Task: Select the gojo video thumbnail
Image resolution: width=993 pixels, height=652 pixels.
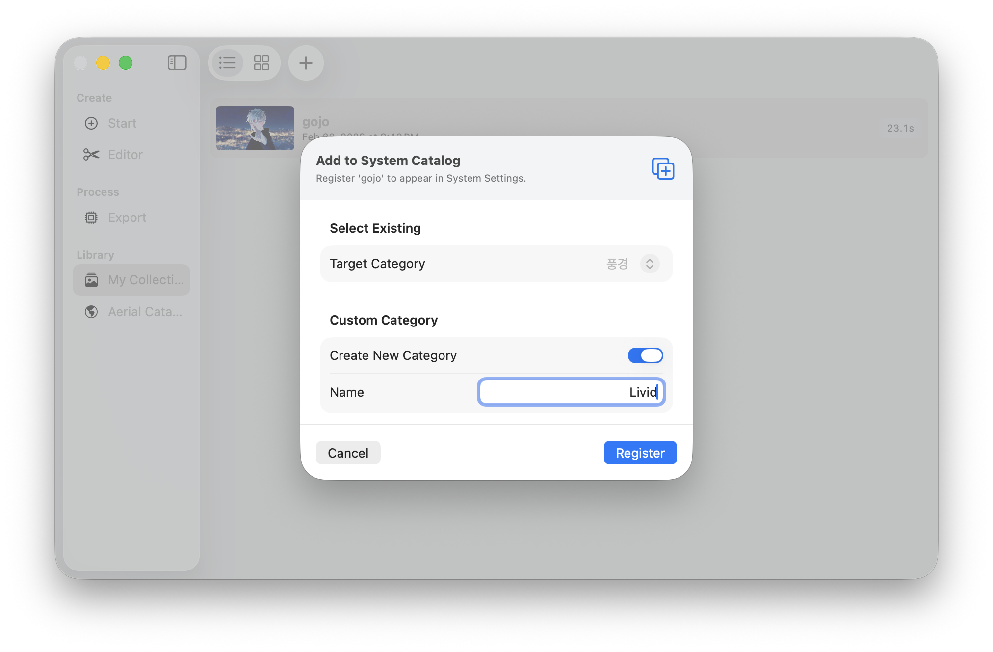Action: coord(255,128)
